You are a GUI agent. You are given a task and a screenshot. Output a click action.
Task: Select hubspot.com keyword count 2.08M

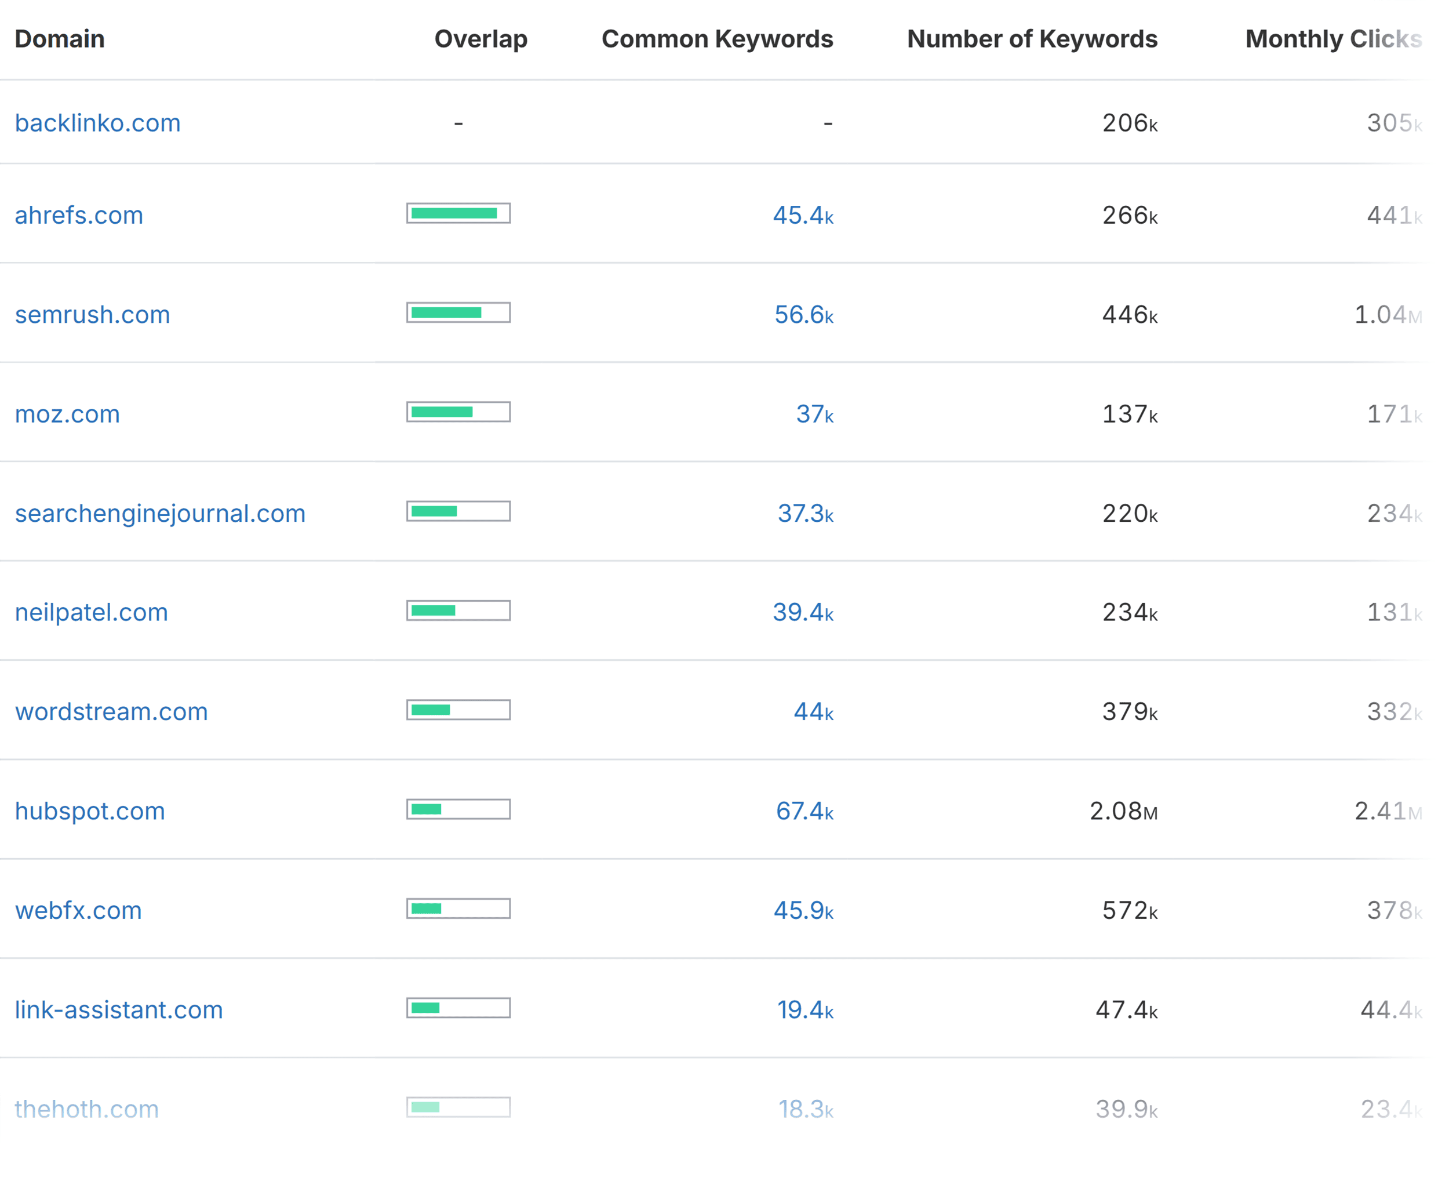pyautogui.click(x=1124, y=811)
